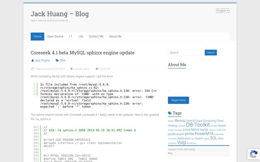260x162 pixels.
Task: Select the WordPress tag
Action: pyautogui.click(x=191, y=143)
